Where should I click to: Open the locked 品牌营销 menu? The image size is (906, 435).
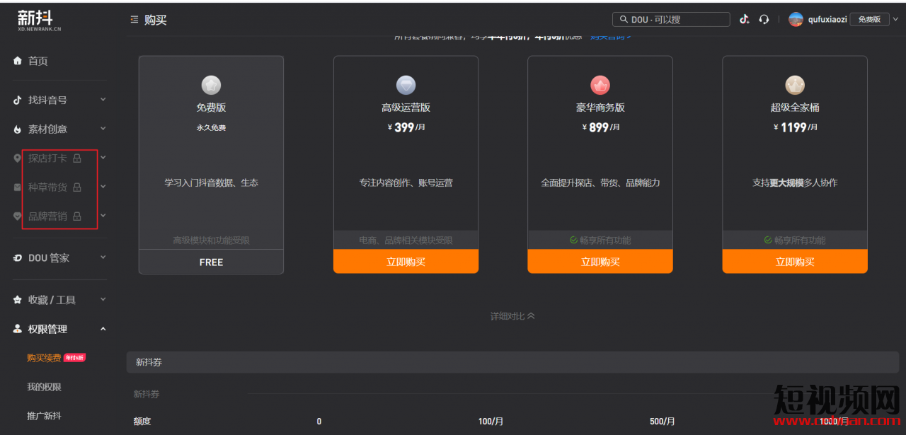point(47,216)
